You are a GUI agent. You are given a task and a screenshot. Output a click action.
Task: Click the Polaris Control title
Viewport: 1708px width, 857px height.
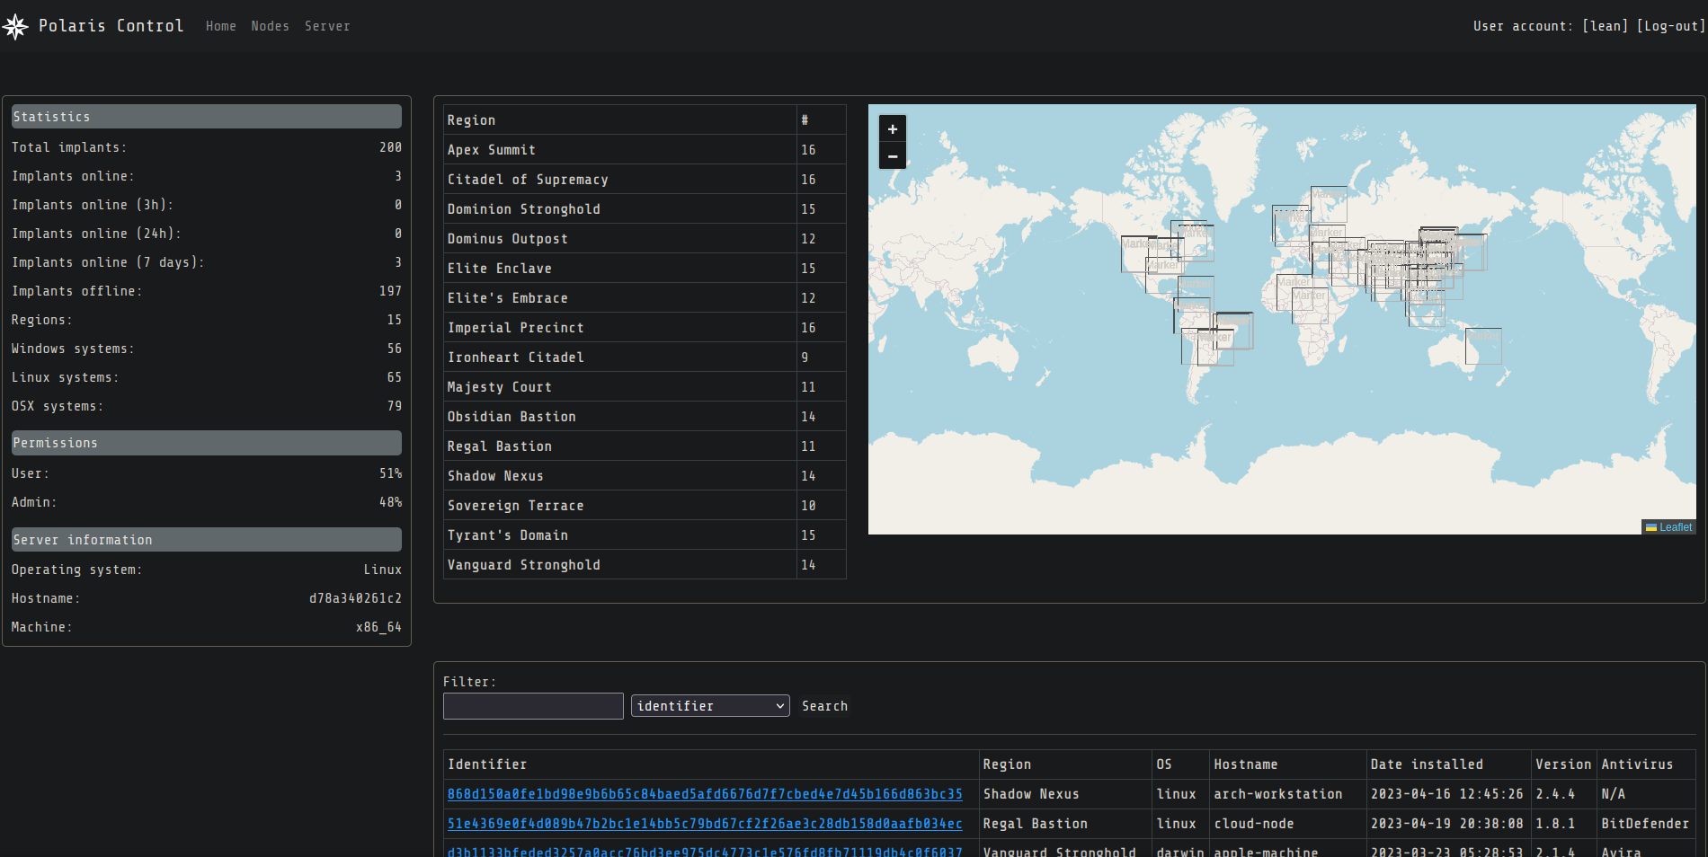point(111,26)
